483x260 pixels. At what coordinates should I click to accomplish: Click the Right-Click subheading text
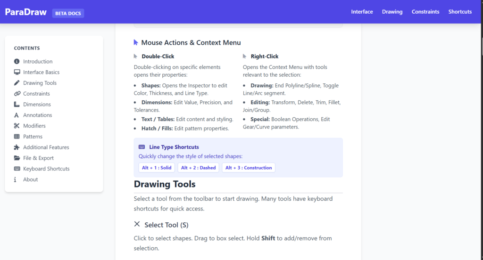[x=264, y=57]
